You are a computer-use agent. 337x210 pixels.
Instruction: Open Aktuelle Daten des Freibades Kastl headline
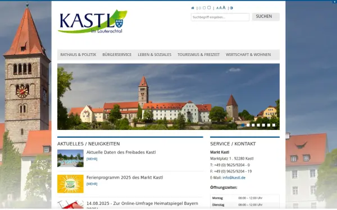[121, 152]
